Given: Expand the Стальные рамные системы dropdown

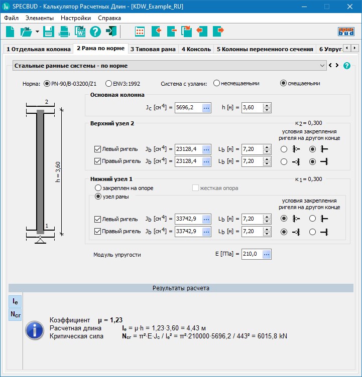Looking at the screenshot, I should click(322, 66).
